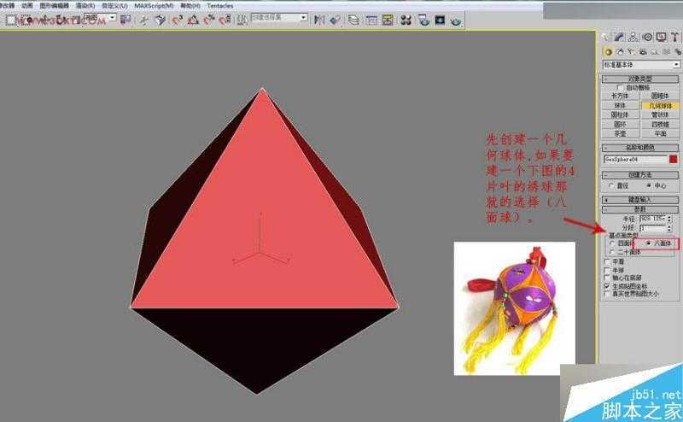
Task: Expand the 键盘输入 Keyboard Entry rollout
Action: point(639,200)
